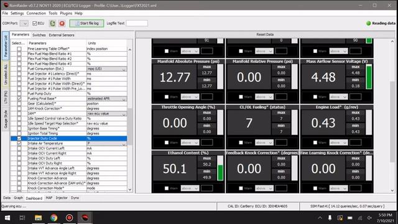Switch to the MAF tab
This screenshot has width=398, height=224.
(49, 198)
